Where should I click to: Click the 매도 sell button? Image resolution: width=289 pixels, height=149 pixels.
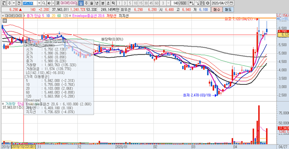[228, 10]
